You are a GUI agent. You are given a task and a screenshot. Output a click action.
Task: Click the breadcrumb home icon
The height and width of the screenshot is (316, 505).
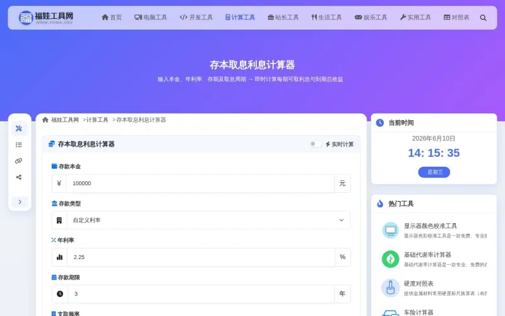(x=45, y=120)
